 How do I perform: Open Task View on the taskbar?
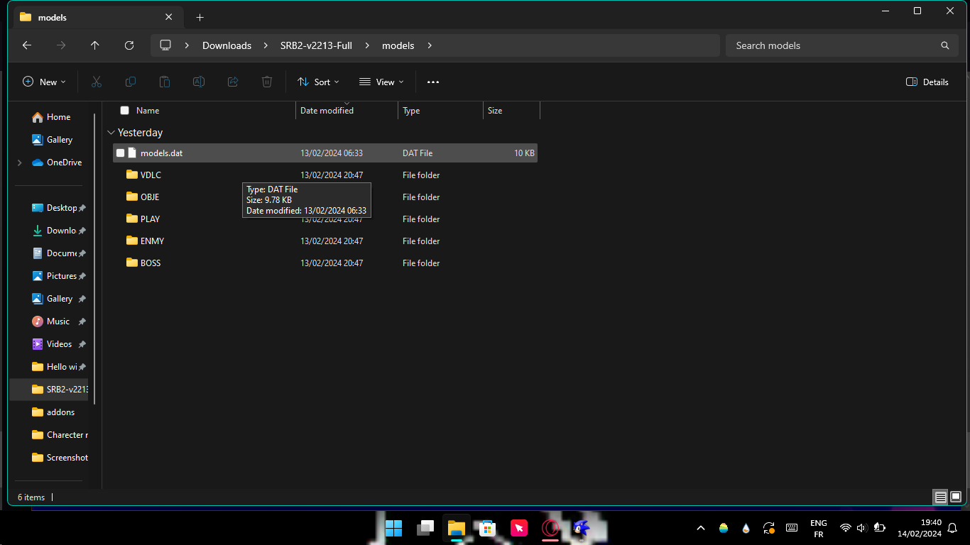click(425, 528)
